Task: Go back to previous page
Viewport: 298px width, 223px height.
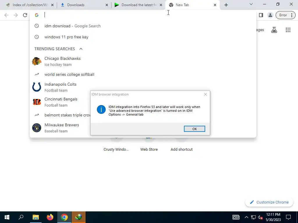Action: [6, 15]
